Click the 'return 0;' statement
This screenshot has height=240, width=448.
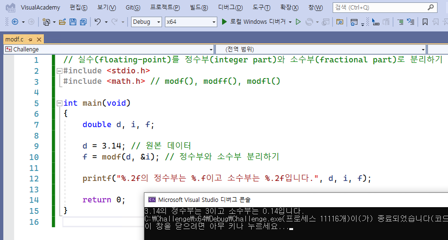[104, 200]
